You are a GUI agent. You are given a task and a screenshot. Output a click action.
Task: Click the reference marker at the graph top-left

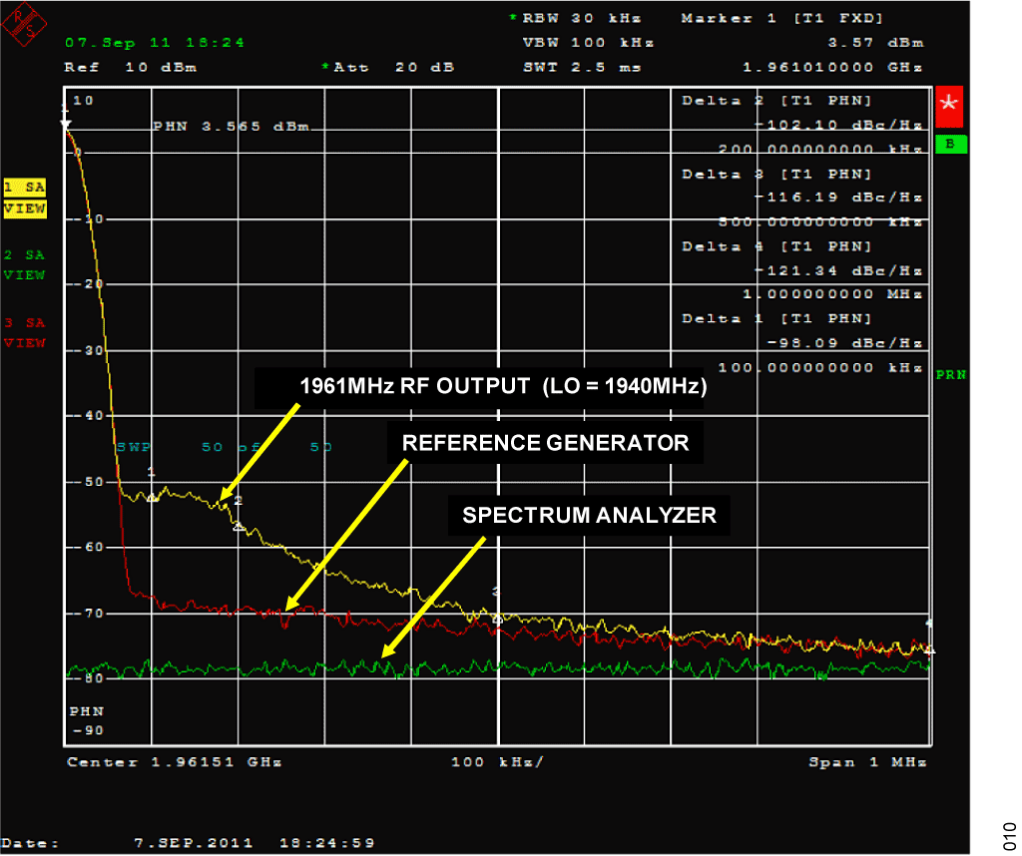65,123
